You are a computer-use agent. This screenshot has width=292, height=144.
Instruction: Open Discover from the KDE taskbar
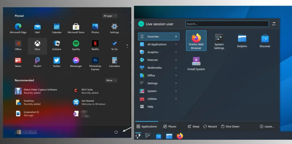click(159, 136)
